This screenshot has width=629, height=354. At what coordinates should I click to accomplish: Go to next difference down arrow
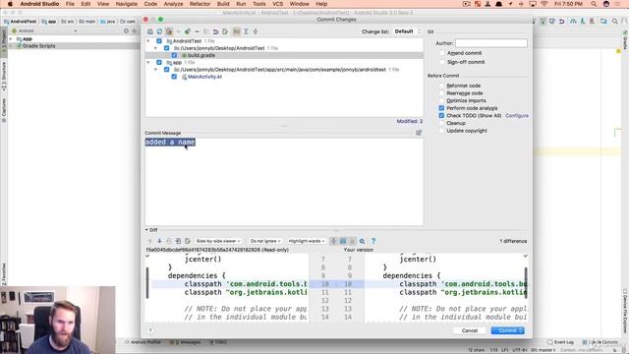click(x=159, y=241)
